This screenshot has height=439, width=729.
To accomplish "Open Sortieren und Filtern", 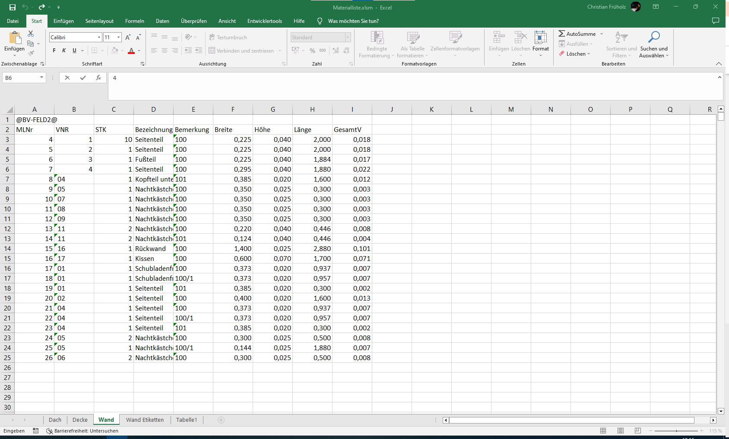I will [x=621, y=45].
